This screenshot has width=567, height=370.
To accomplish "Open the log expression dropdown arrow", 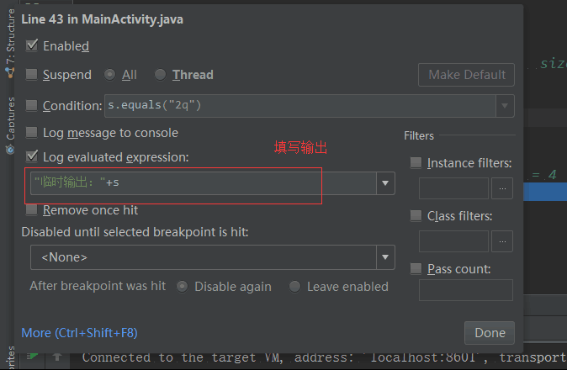I will [x=385, y=182].
